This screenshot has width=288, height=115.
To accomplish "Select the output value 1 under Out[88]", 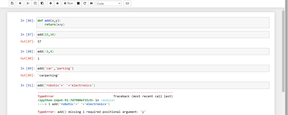I will coord(38,58).
